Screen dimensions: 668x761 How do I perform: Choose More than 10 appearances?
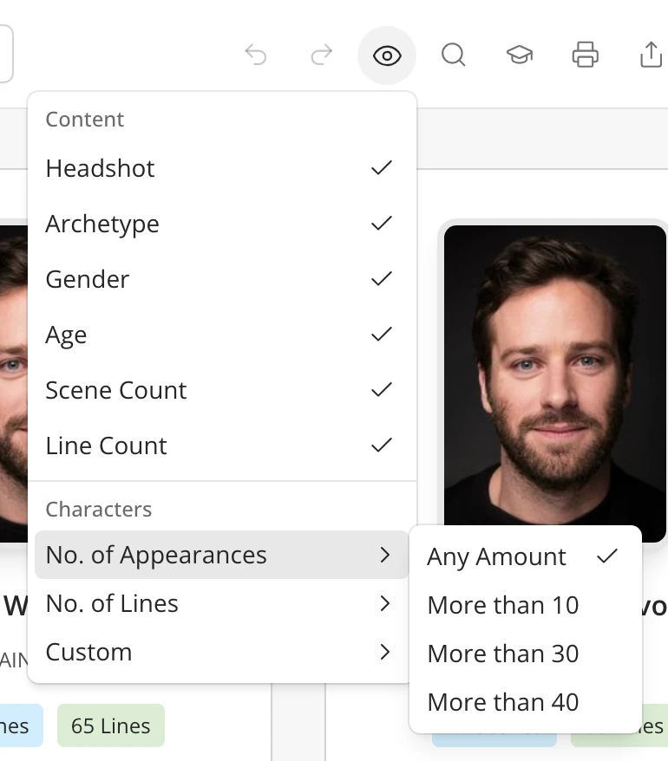(526, 605)
